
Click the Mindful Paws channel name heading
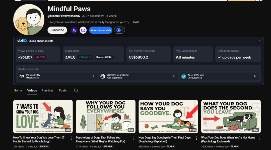[x=69, y=9]
